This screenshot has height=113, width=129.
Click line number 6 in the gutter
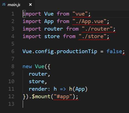click(x=13, y=51)
